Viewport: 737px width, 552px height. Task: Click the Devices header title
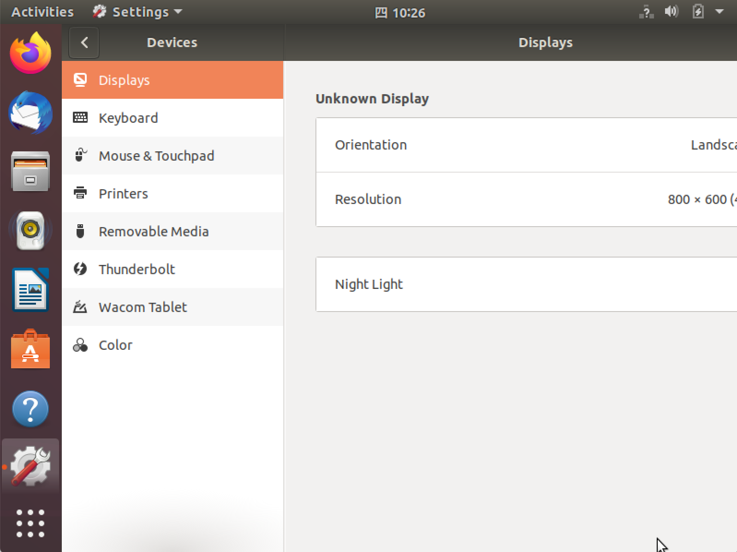(x=172, y=42)
